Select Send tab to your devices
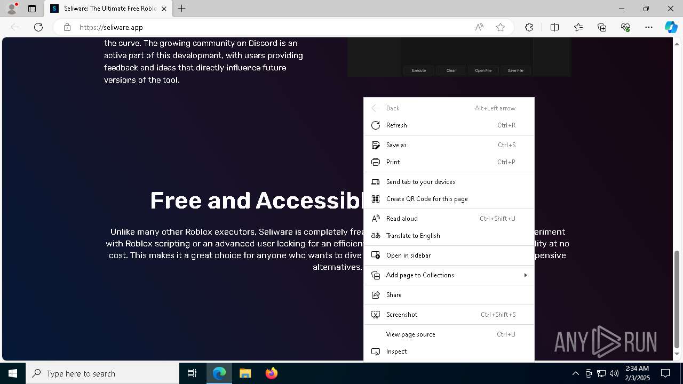The height and width of the screenshot is (384, 683). click(x=449, y=182)
